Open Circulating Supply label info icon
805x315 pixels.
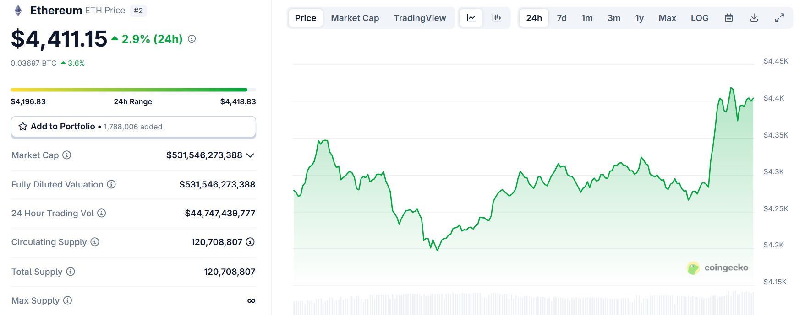(x=95, y=242)
